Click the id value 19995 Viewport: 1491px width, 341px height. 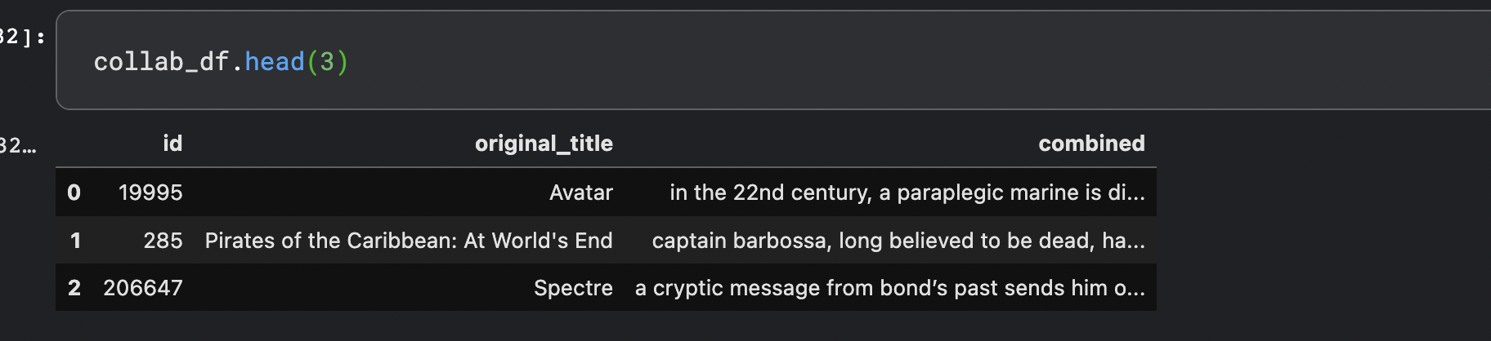[x=150, y=193]
